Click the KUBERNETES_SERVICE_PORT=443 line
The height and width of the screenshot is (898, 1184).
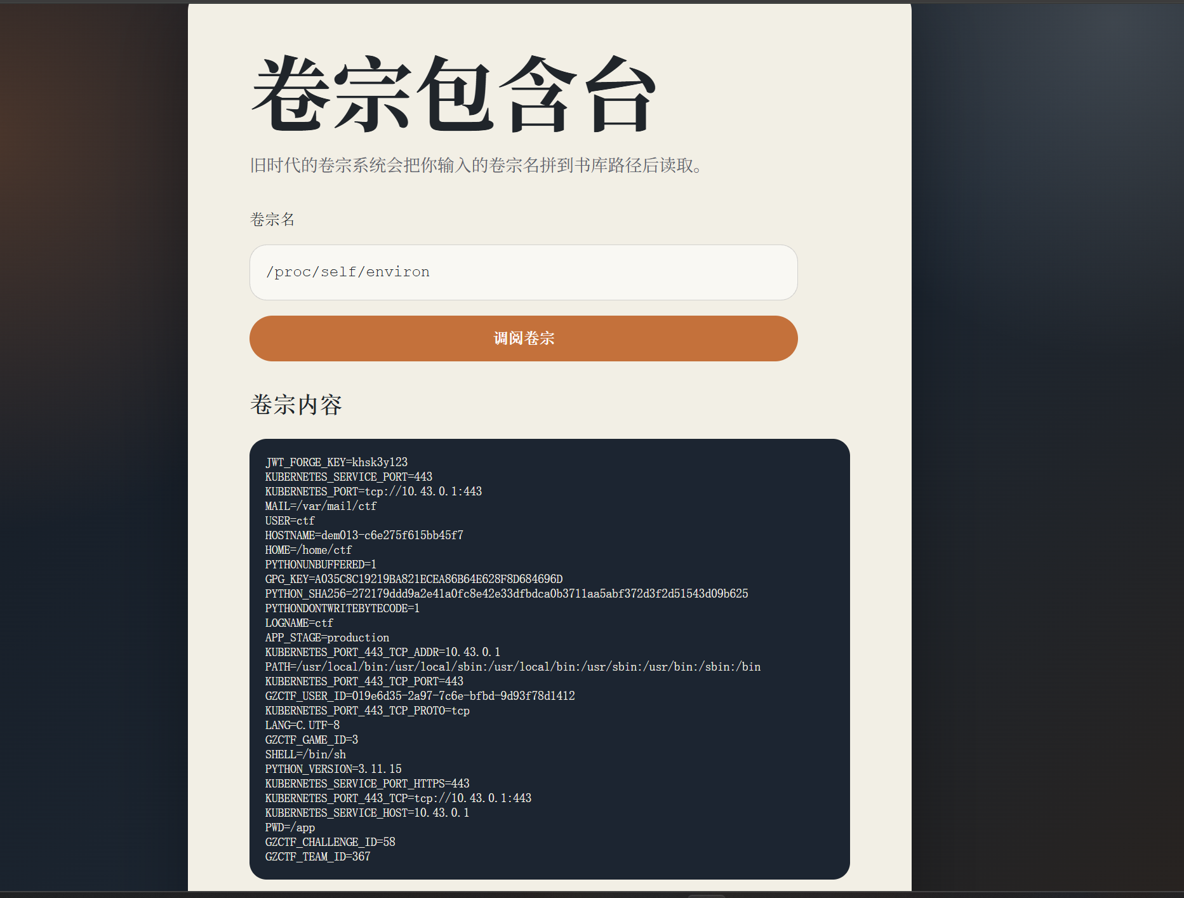tap(349, 477)
